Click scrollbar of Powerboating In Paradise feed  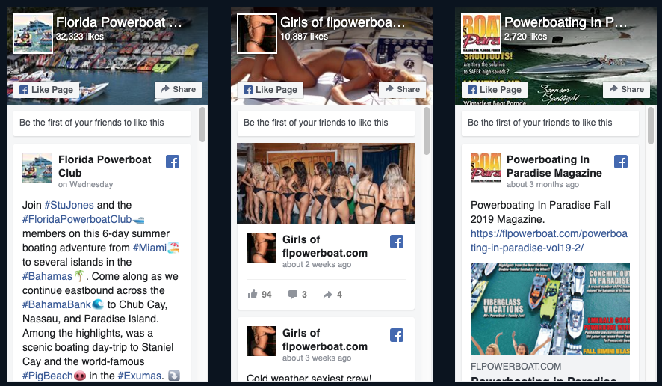[651, 124]
